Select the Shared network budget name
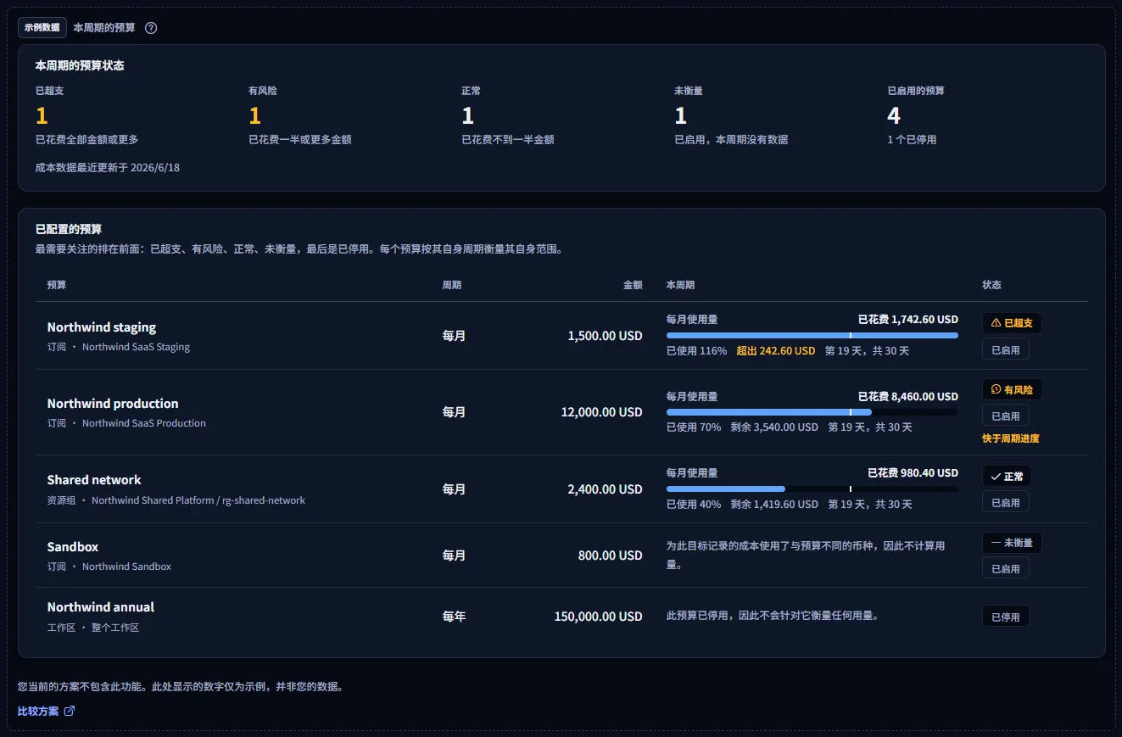Screen dimensions: 1122x737 pyautogui.click(x=94, y=480)
